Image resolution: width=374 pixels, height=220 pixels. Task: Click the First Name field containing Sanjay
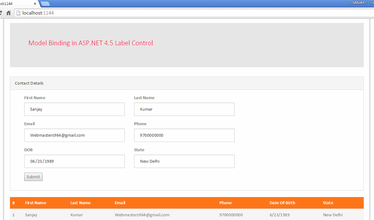point(74,109)
